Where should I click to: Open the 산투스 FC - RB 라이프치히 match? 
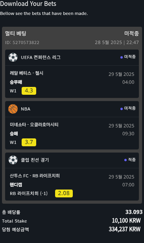point(35,176)
